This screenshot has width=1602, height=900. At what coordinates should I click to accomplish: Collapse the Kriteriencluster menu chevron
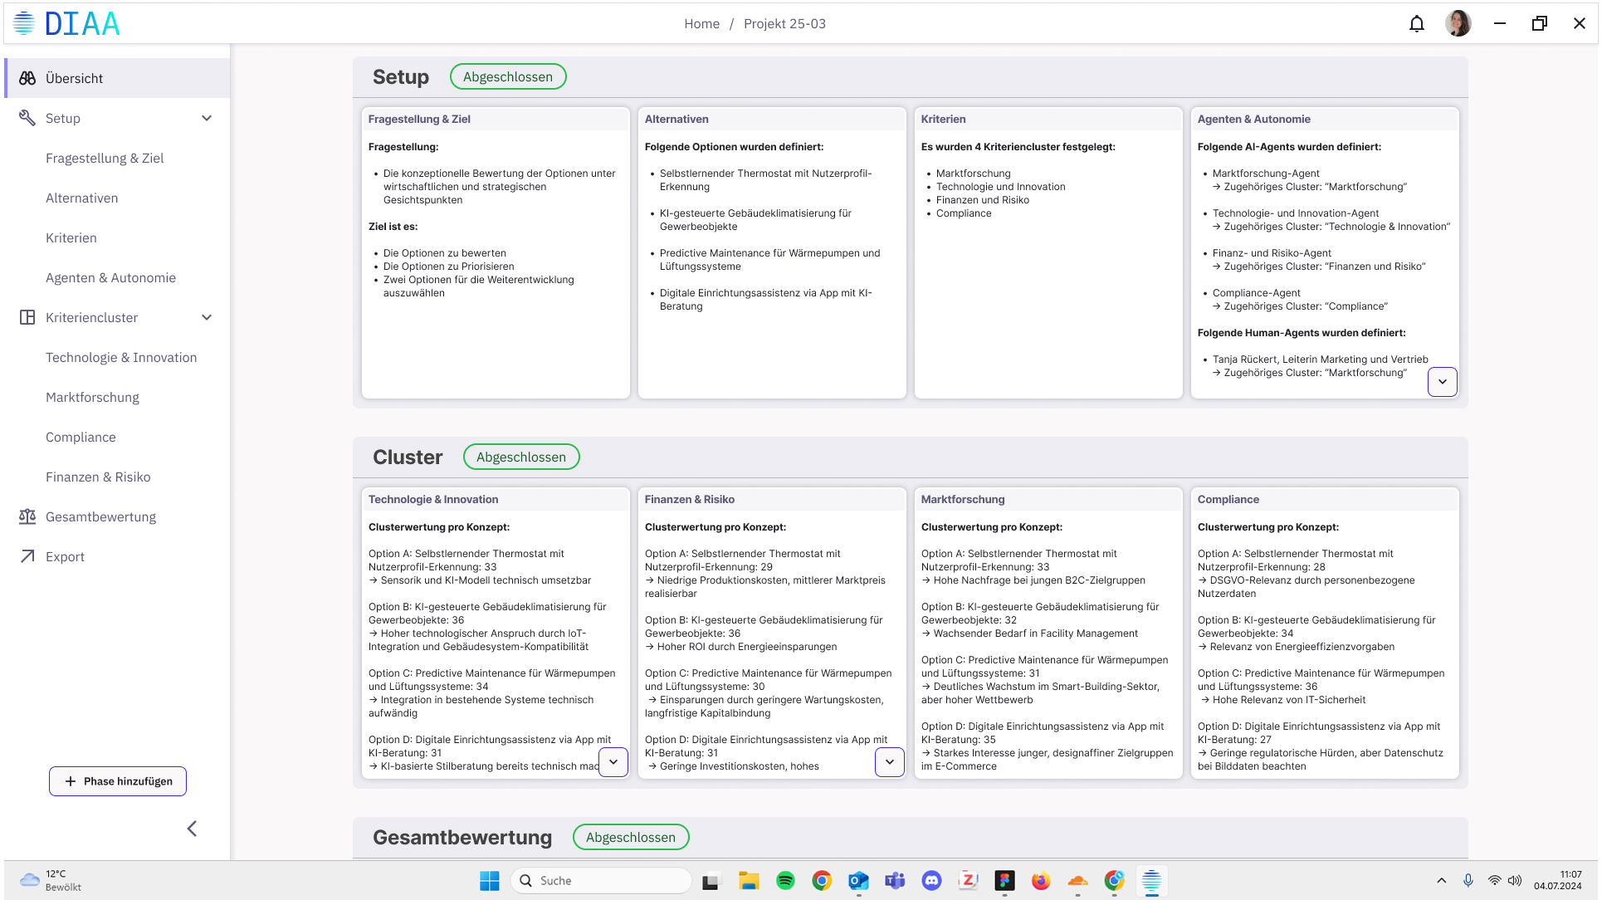click(x=207, y=317)
